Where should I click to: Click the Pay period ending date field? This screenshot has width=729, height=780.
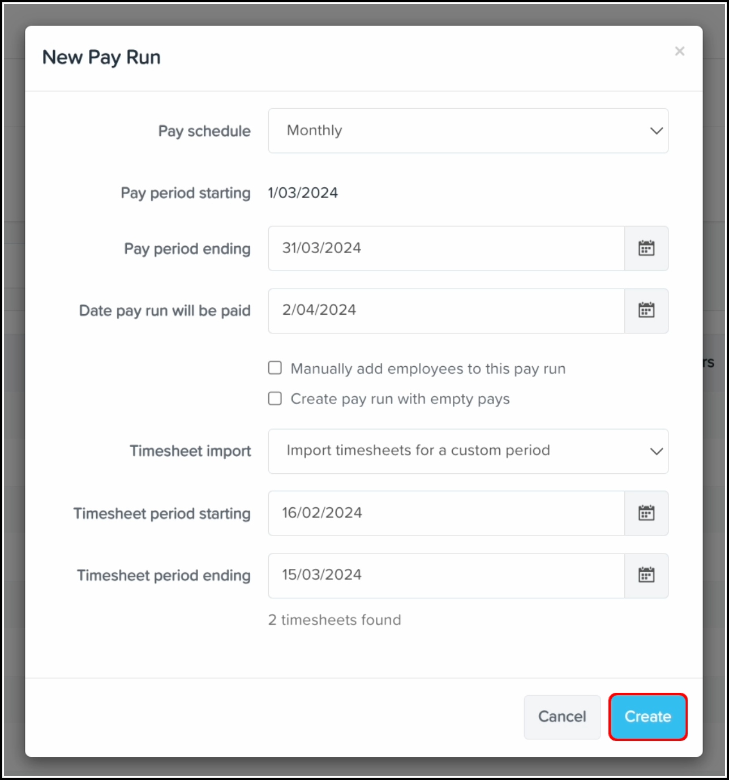(446, 248)
